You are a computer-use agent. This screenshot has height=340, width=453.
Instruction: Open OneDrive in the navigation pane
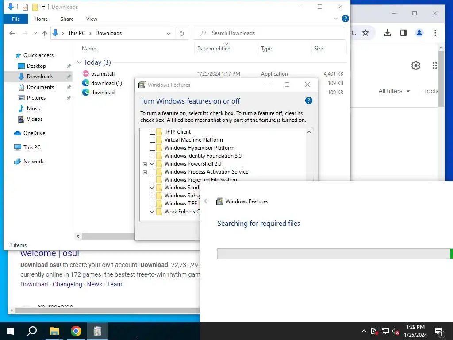(34, 133)
